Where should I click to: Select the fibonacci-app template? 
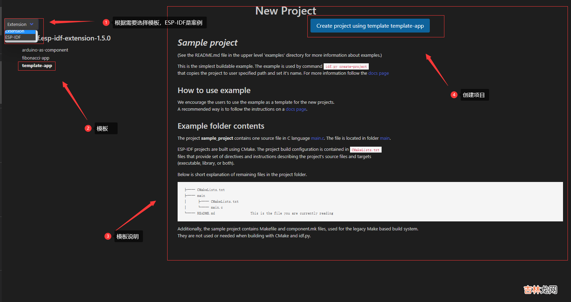[x=36, y=58]
